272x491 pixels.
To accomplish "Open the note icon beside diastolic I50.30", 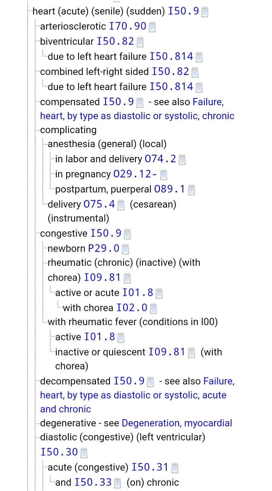I will [x=84, y=452].
